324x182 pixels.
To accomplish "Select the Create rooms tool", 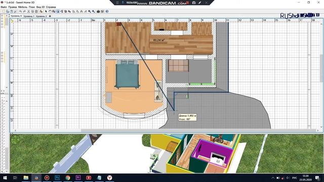I will click(x=58, y=11).
